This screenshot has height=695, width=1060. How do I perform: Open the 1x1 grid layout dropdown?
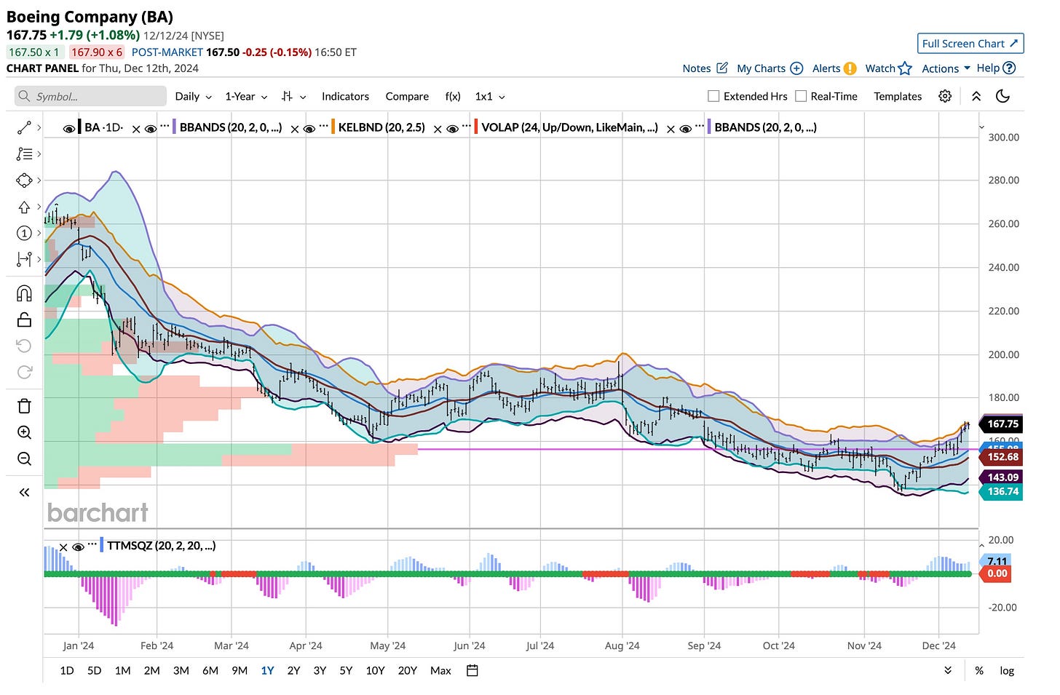tap(490, 96)
